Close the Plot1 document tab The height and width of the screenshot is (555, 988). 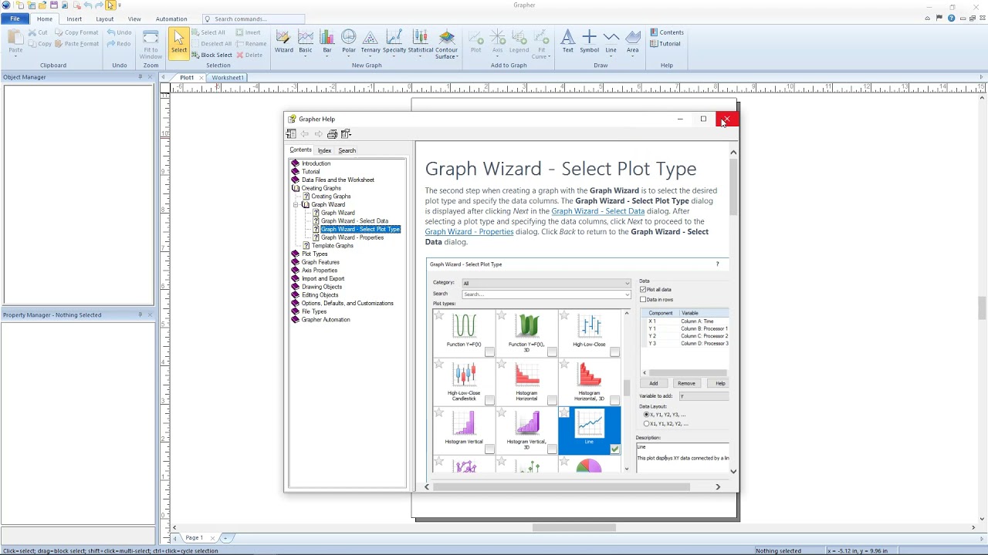pyautogui.click(x=200, y=77)
